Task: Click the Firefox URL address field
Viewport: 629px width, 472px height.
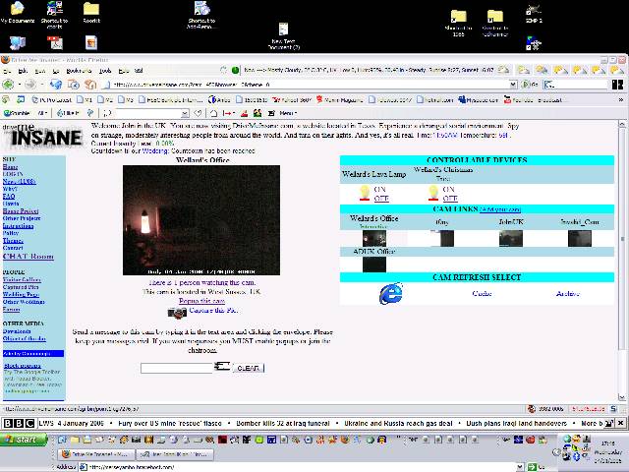Action: click(307, 85)
